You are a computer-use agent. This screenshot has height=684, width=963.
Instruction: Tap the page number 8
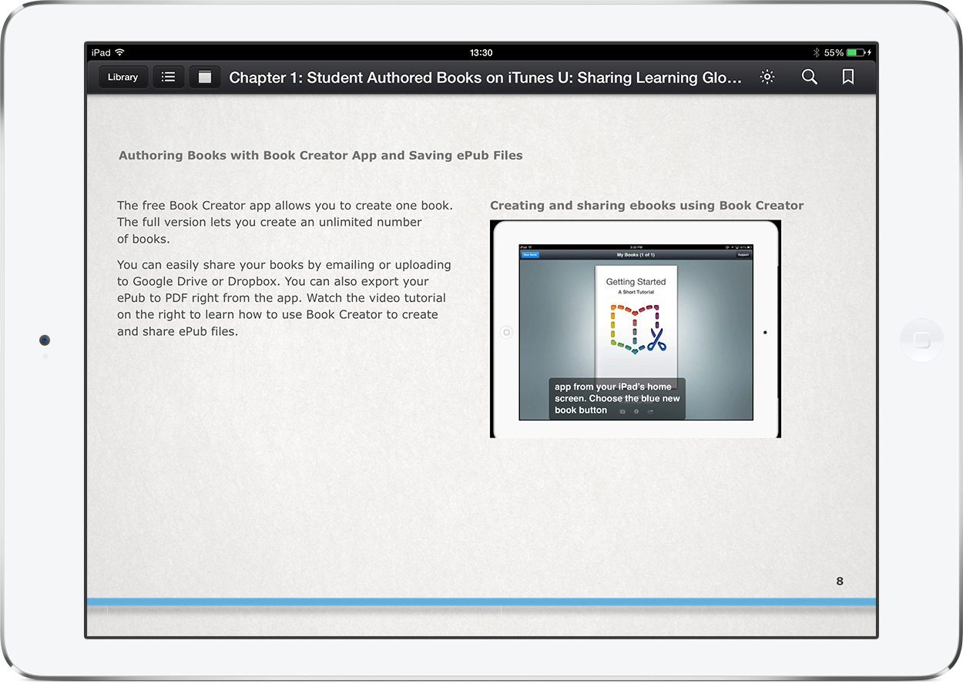click(840, 582)
